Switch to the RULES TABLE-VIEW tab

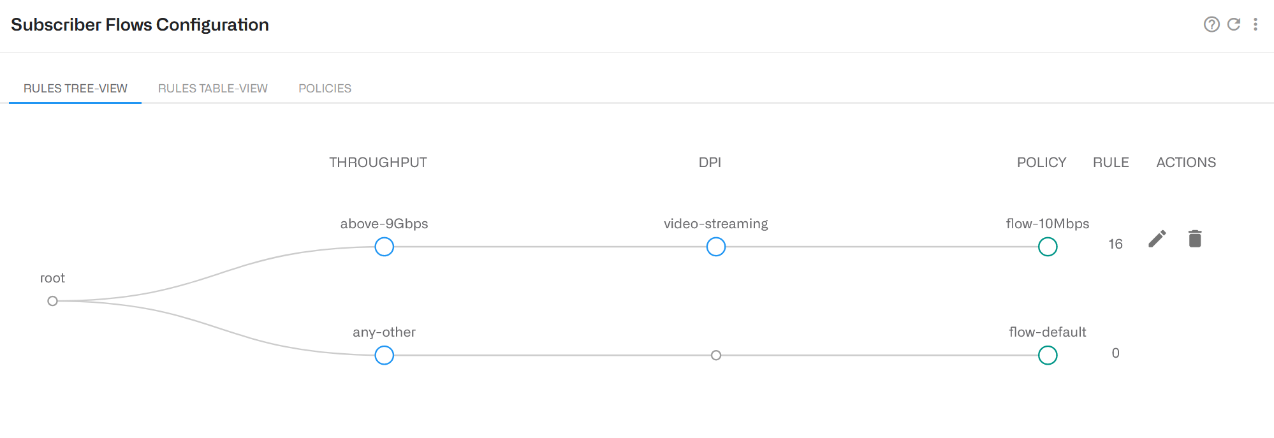point(213,88)
